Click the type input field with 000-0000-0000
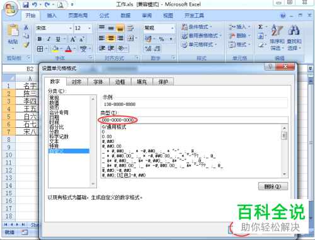315x240 pixels. [194, 120]
